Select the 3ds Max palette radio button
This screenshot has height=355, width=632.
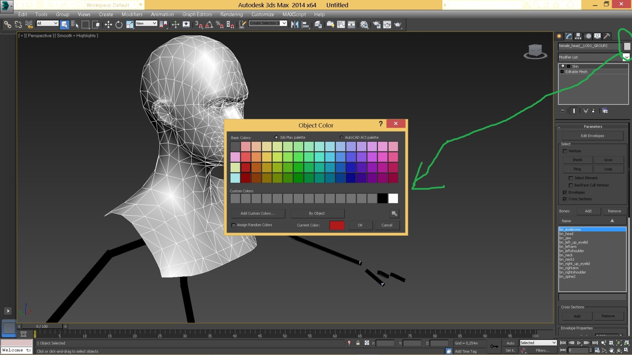(276, 137)
